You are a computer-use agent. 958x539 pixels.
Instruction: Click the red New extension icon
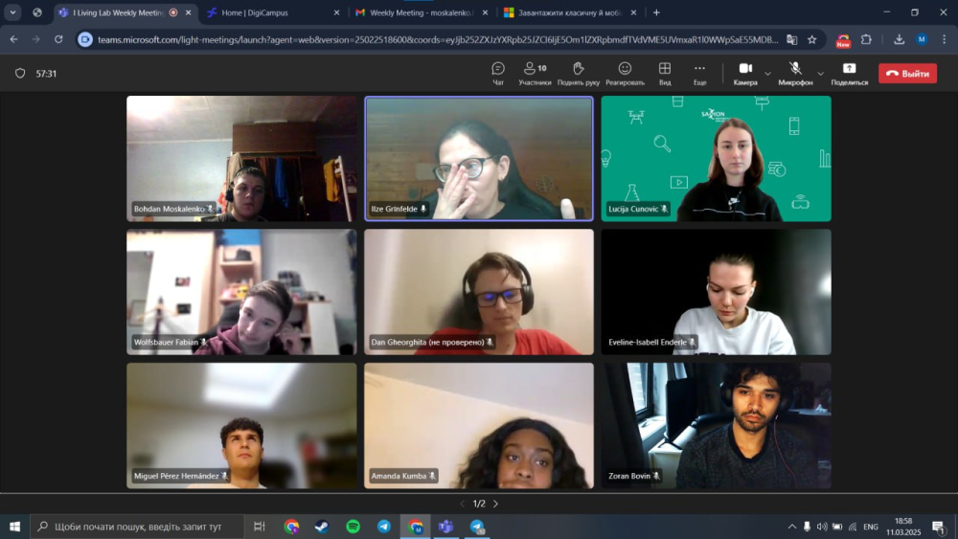click(843, 40)
